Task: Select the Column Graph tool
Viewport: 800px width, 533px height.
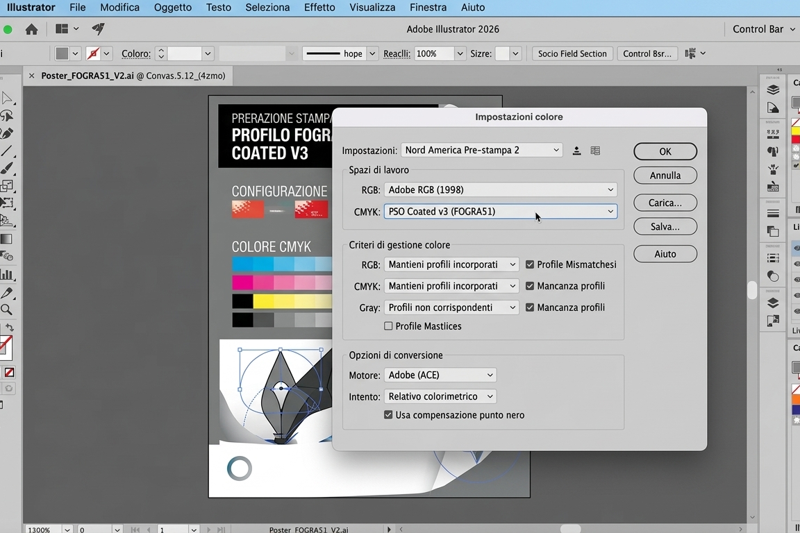Action: coord(7,275)
